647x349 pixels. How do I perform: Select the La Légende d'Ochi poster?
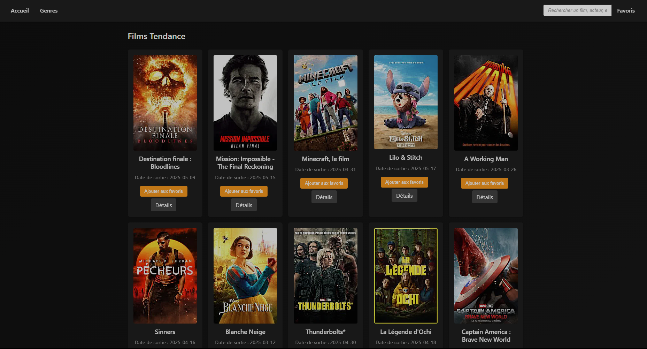tap(406, 275)
